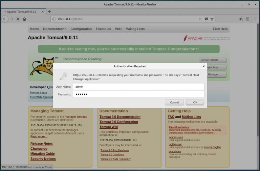Click the Apache Software Foundation logo
This screenshot has height=171, width=260.
pos(207,38)
